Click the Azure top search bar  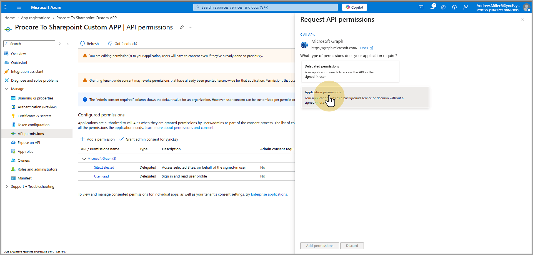265,7
